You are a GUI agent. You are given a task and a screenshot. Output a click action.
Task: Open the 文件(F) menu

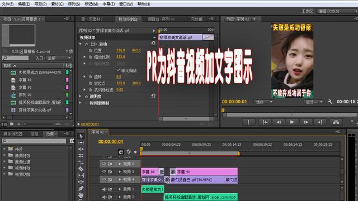coord(7,4)
